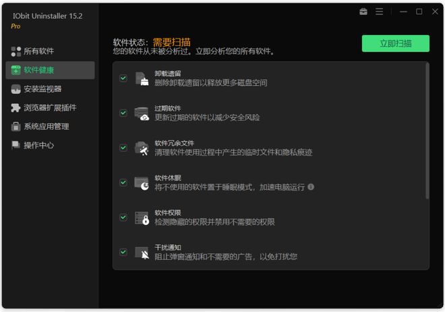Click the 过期软件 title text

(168, 109)
